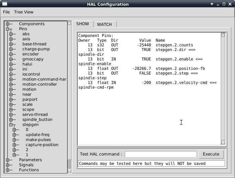Image resolution: width=235 pixels, height=178 pixels.
Task: Expand the stepgen 2 sub-node
Action: click(x=14, y=150)
